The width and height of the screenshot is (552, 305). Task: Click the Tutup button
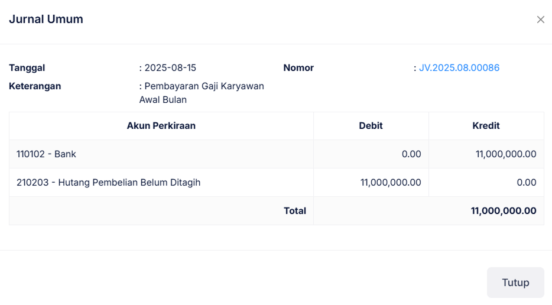pyautogui.click(x=515, y=283)
